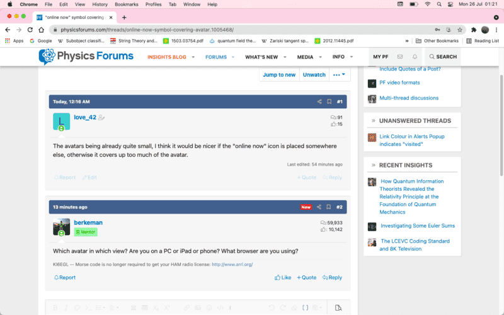This screenshot has height=315, width=504.
Task: Reply to berkeman's post
Action: click(x=332, y=277)
